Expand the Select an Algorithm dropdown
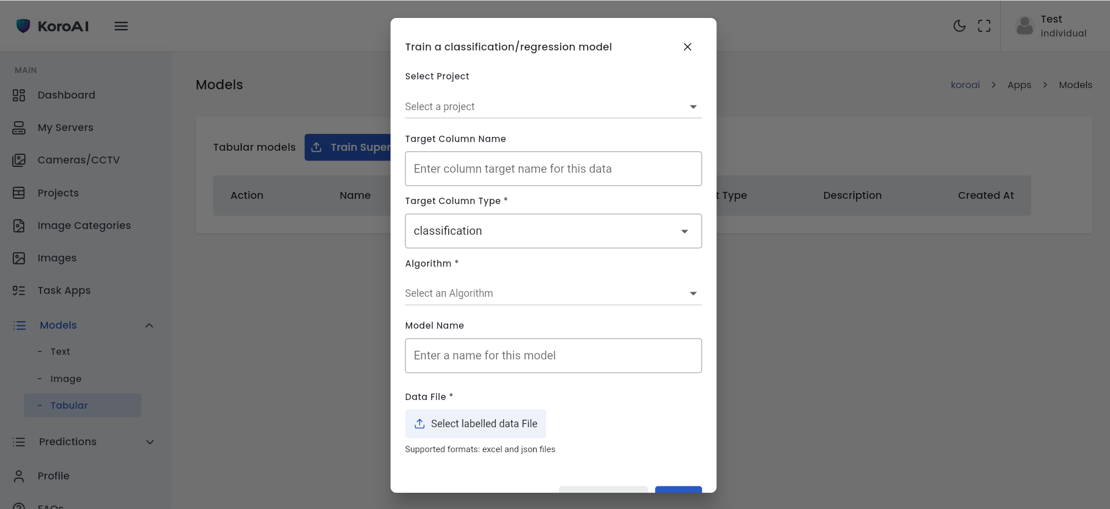 pos(553,293)
